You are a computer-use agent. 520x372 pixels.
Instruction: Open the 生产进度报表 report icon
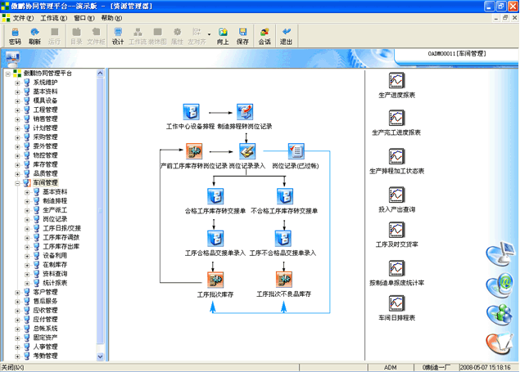click(396, 81)
